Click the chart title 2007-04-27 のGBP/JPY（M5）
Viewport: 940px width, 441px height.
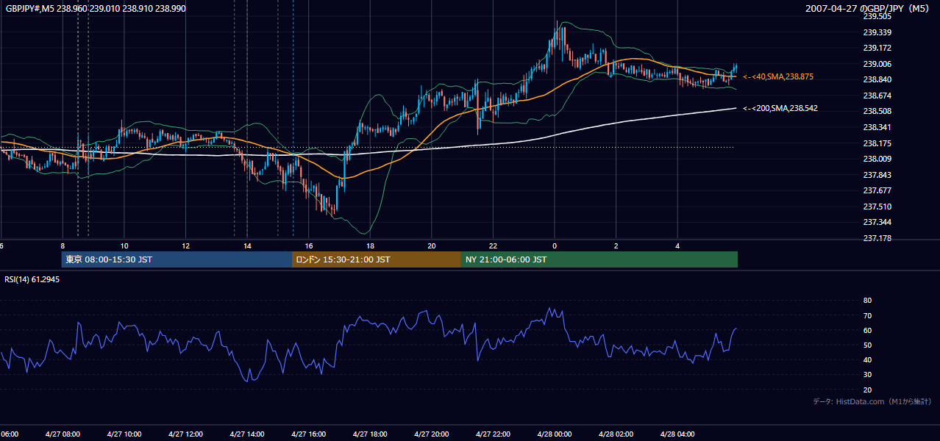pos(868,9)
